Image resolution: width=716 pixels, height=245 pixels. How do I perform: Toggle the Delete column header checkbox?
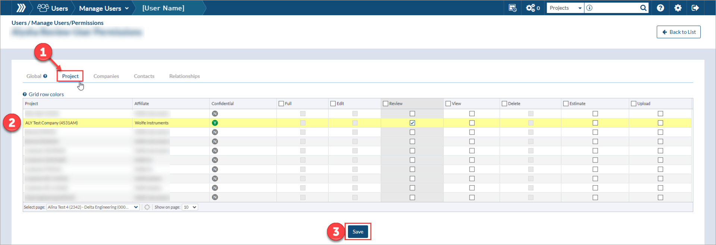(504, 104)
